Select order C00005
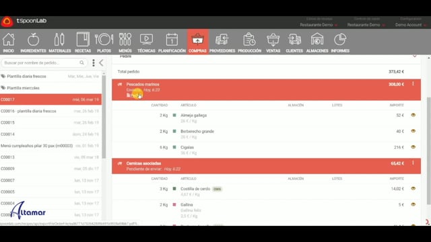The width and height of the screenshot is (431, 242). 51,192
